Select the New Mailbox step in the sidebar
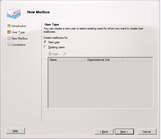The height and width of the screenshot is (139, 161). pos(20,38)
